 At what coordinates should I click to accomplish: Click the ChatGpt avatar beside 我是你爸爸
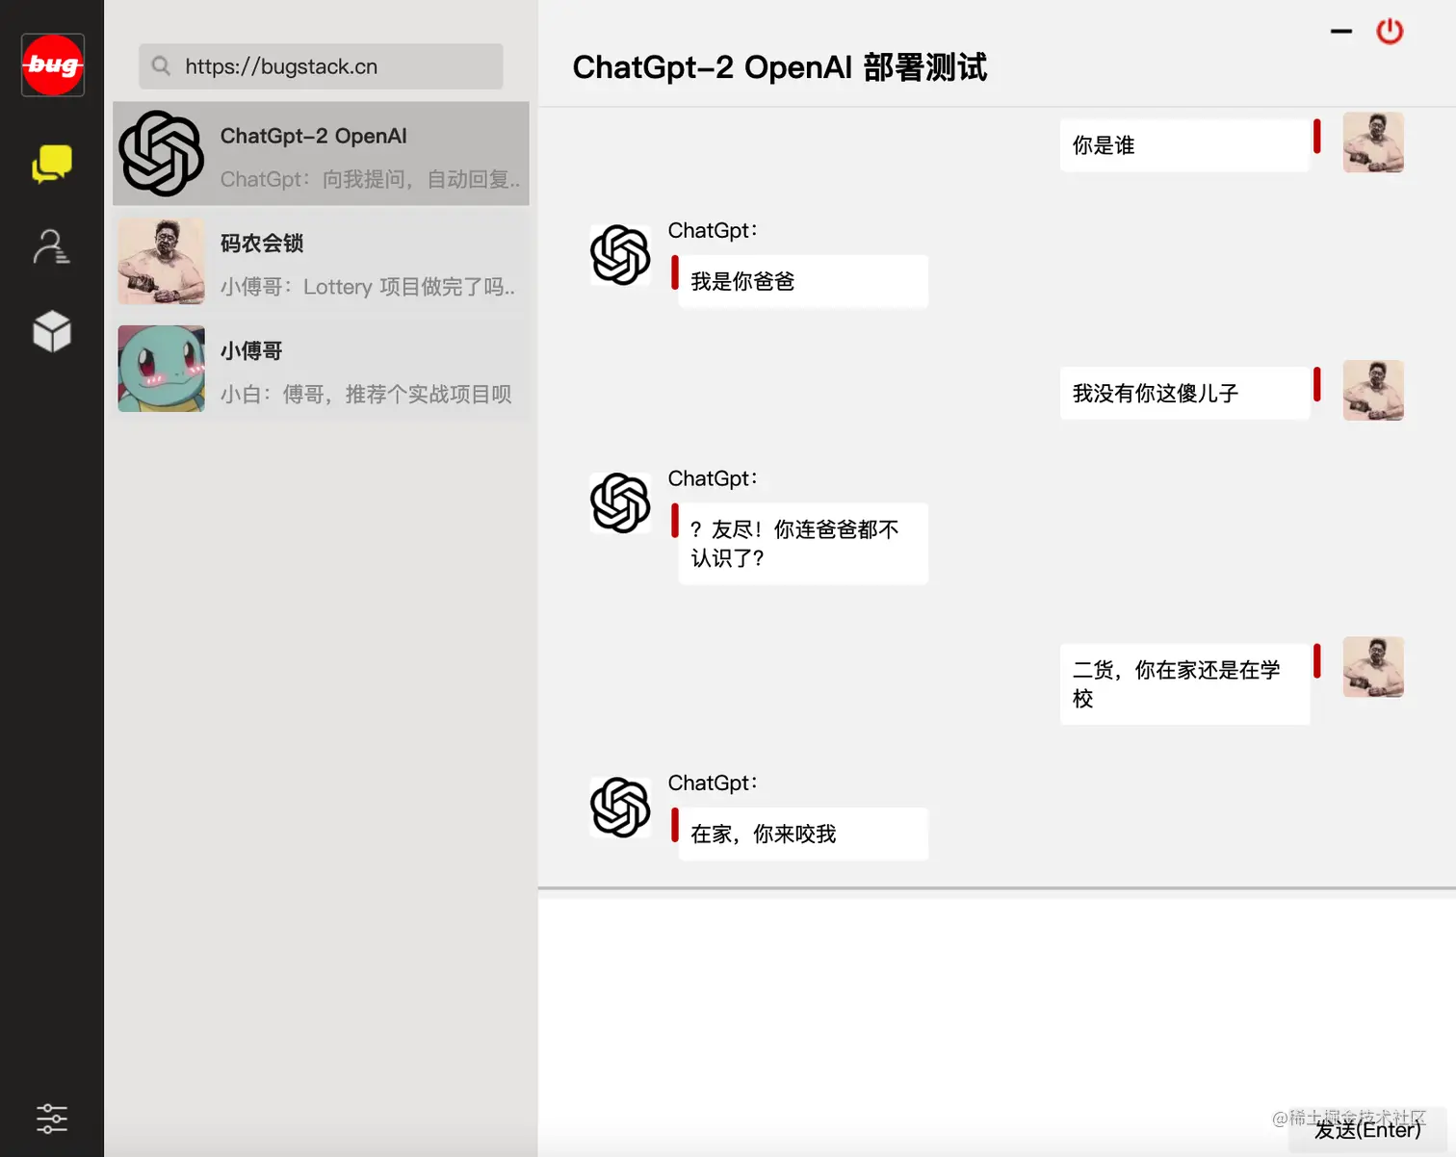tap(620, 255)
